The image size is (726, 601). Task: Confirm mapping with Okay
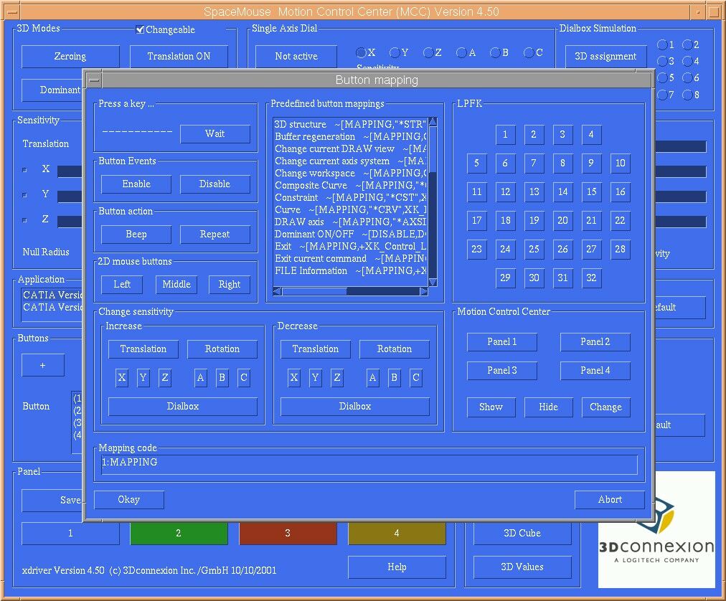tap(128, 499)
